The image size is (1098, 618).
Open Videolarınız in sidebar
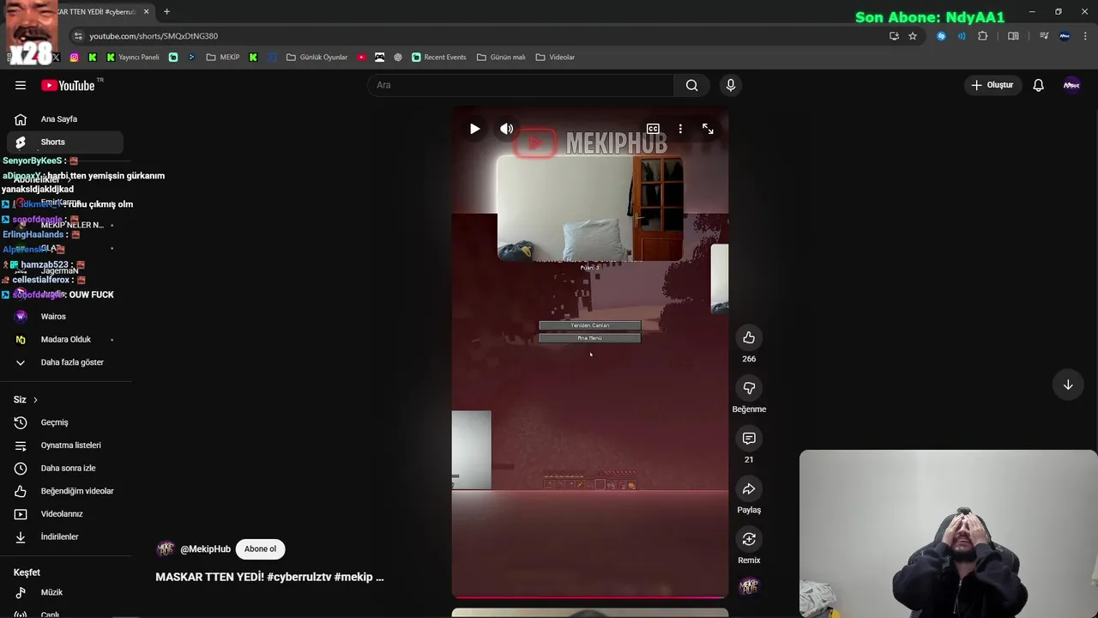pyautogui.click(x=65, y=514)
